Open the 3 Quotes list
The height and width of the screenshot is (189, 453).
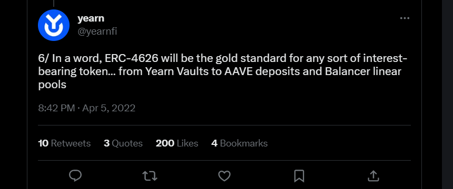coord(123,143)
